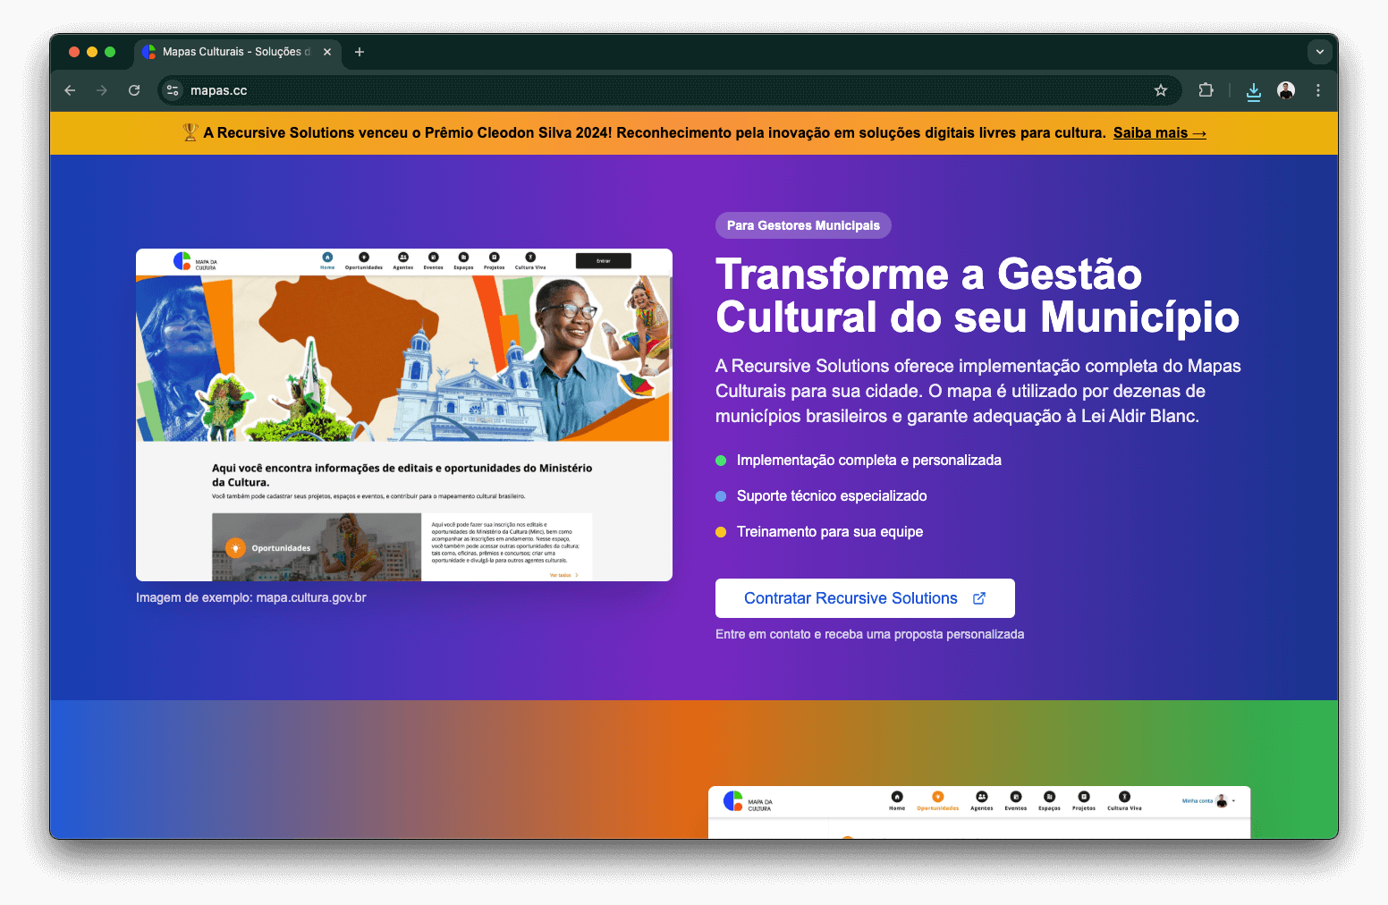Click Contratar Recursive Solutions button
The image size is (1388, 905).
click(x=864, y=598)
